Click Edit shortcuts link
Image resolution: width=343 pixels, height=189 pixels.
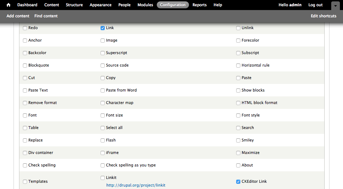point(323,16)
